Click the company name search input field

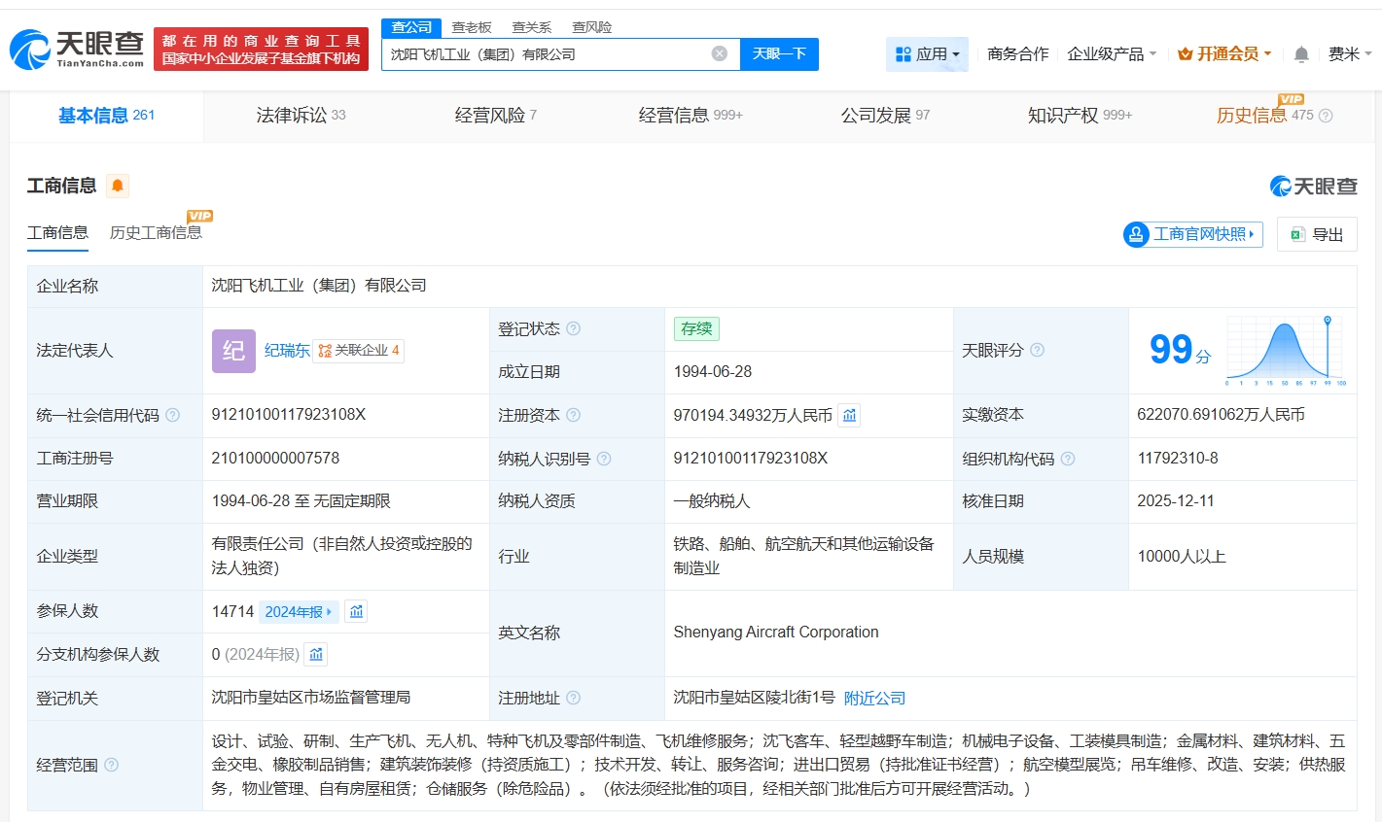coord(545,54)
